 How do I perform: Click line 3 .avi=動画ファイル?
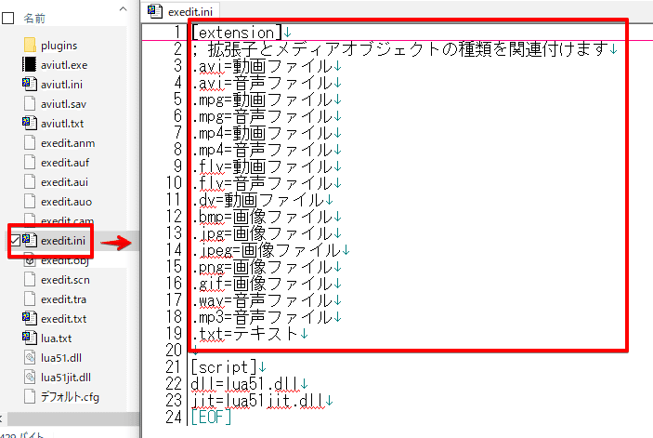[262, 66]
